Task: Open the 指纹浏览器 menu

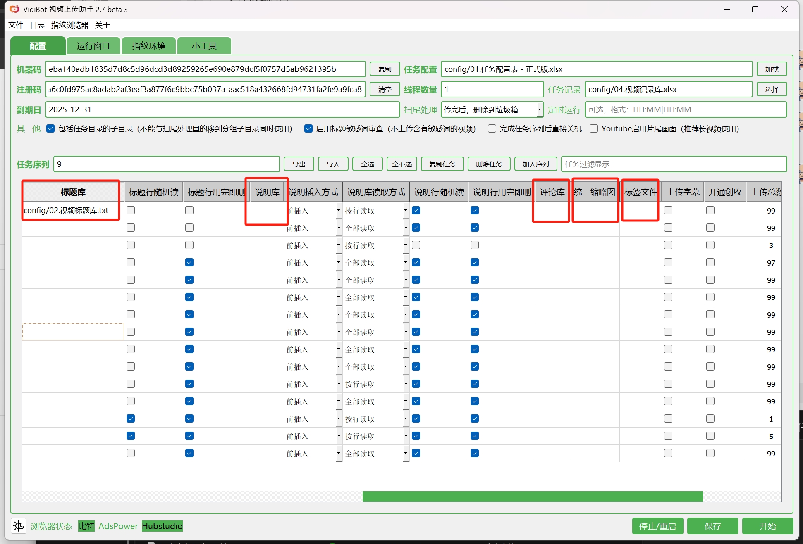Action: (69, 25)
